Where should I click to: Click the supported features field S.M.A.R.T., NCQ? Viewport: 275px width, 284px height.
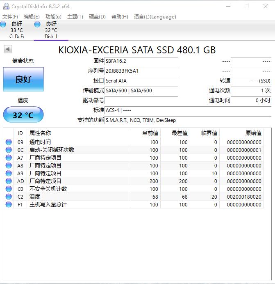[x=188, y=120]
